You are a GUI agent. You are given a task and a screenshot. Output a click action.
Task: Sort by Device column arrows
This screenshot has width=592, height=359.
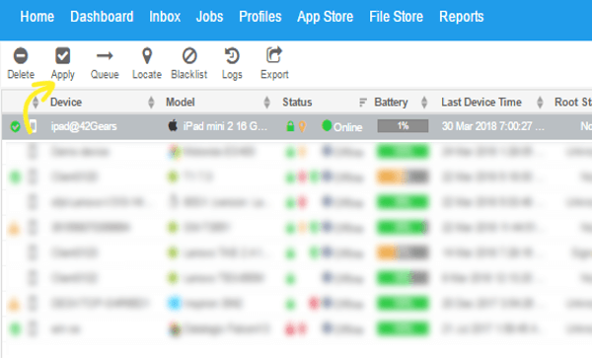coord(151,102)
